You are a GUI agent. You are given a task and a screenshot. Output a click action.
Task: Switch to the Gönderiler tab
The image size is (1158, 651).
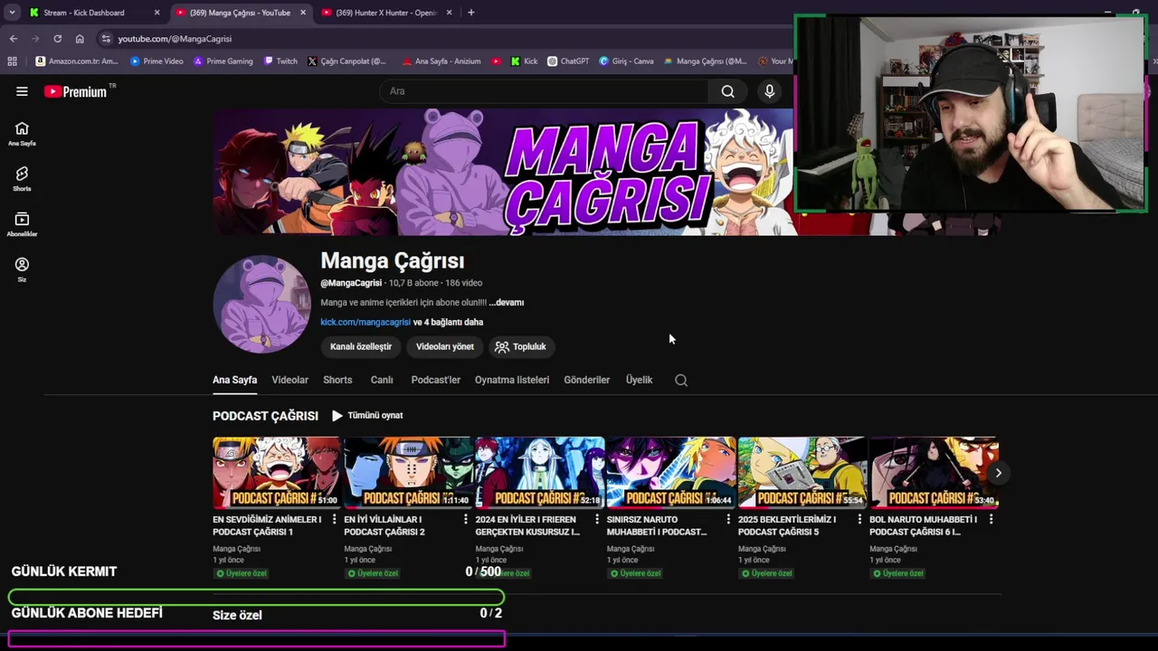(x=586, y=380)
